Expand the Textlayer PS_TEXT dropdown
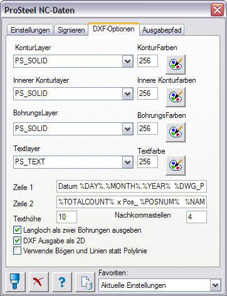Image resolution: width=227 pixels, height=296 pixels. coord(127,162)
